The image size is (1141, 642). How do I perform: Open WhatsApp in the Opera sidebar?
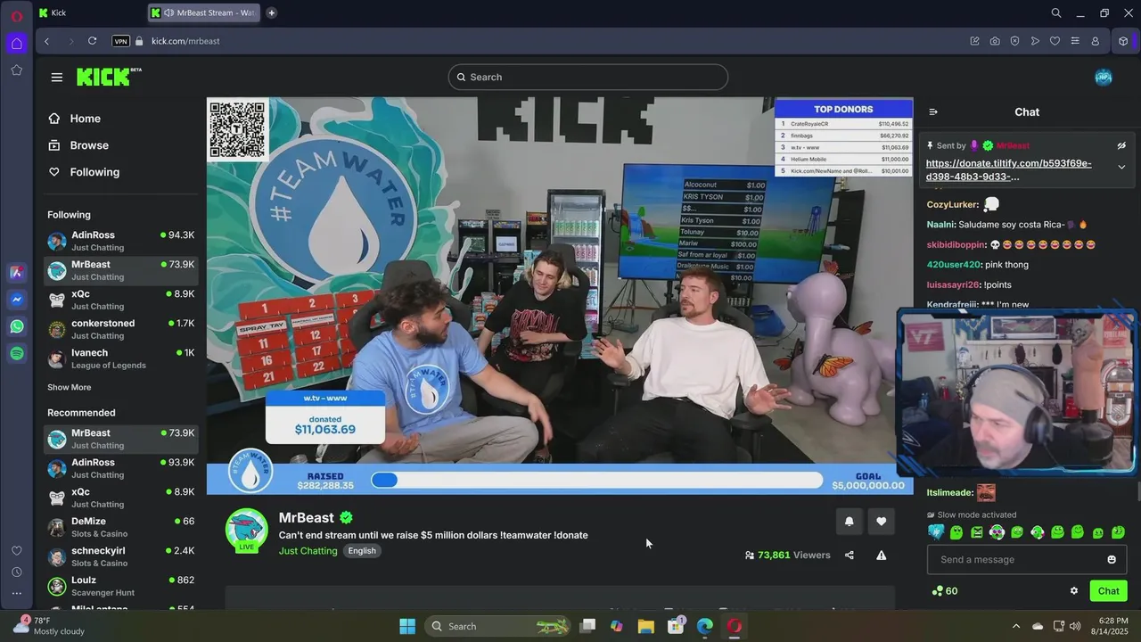point(17,326)
